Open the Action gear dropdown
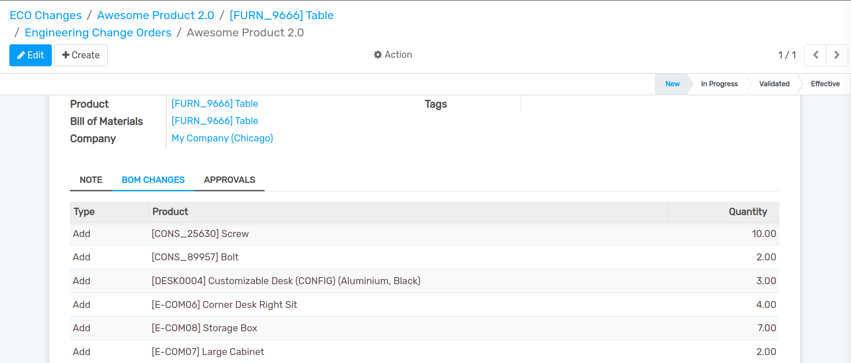This screenshot has width=851, height=363. coord(393,55)
